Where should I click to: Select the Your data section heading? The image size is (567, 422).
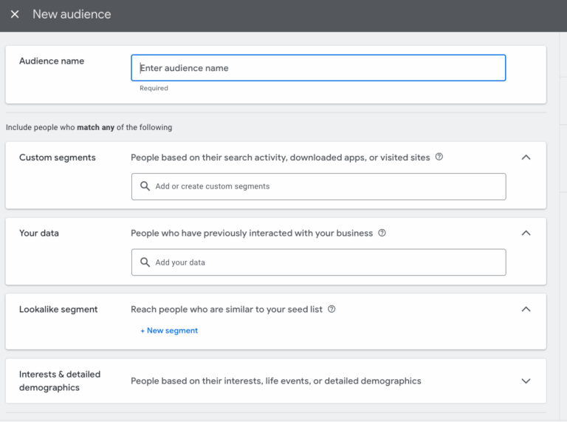pyautogui.click(x=39, y=233)
